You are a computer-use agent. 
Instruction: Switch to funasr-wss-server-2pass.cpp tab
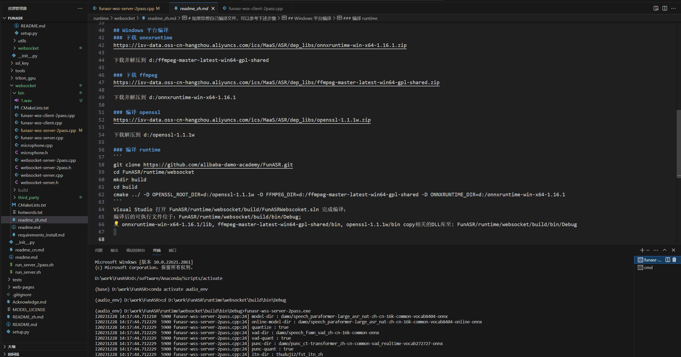[127, 8]
